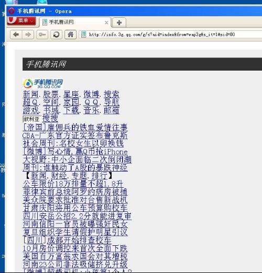
Task: Open the red Opera menu button
Action: pyautogui.click(x=21, y=20)
